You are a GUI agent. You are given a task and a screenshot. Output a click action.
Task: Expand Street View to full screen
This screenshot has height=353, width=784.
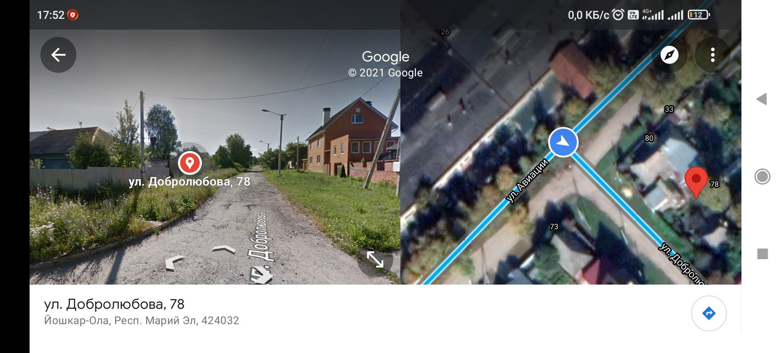tap(375, 259)
